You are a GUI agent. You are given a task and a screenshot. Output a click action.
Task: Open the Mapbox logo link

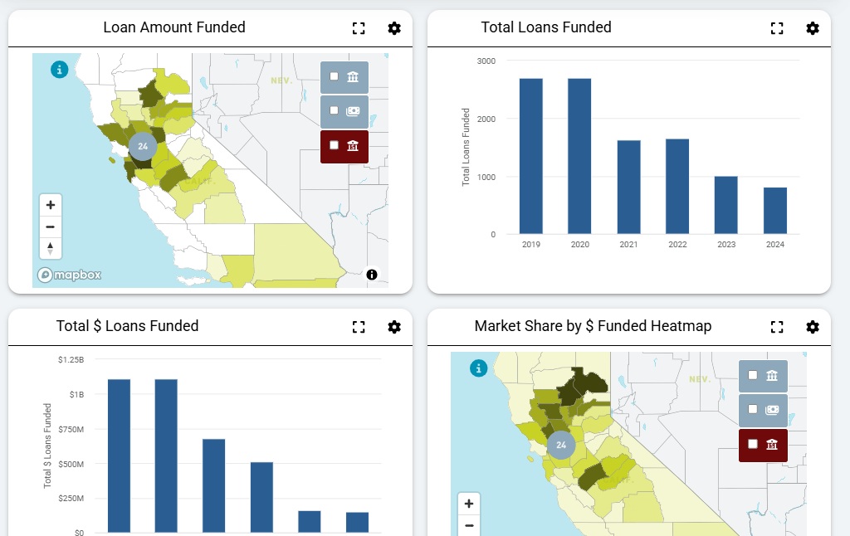pyautogui.click(x=70, y=275)
